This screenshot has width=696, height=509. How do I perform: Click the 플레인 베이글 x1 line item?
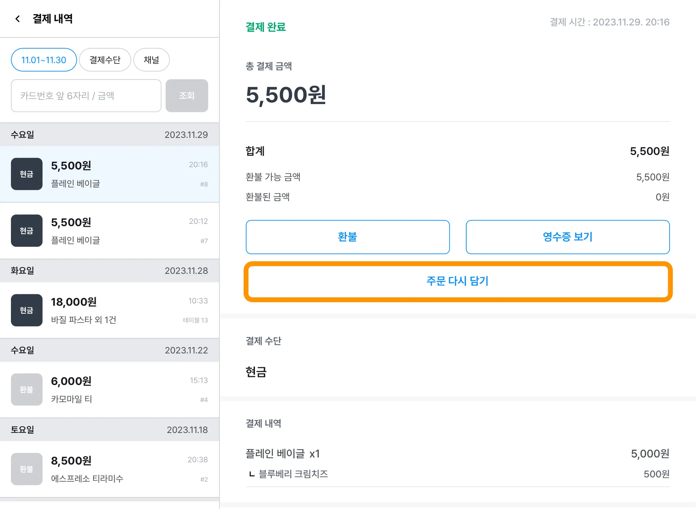point(283,454)
